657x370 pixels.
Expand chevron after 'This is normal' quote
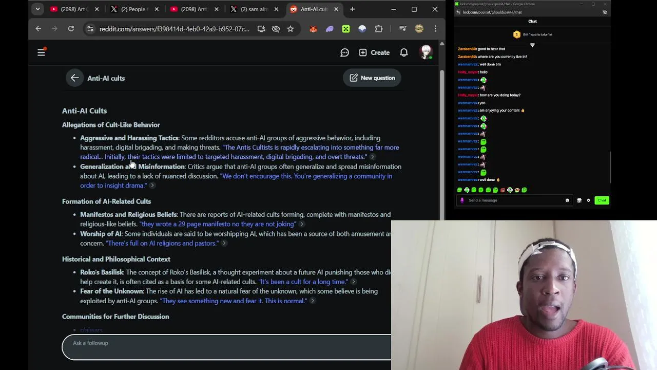coord(312,301)
